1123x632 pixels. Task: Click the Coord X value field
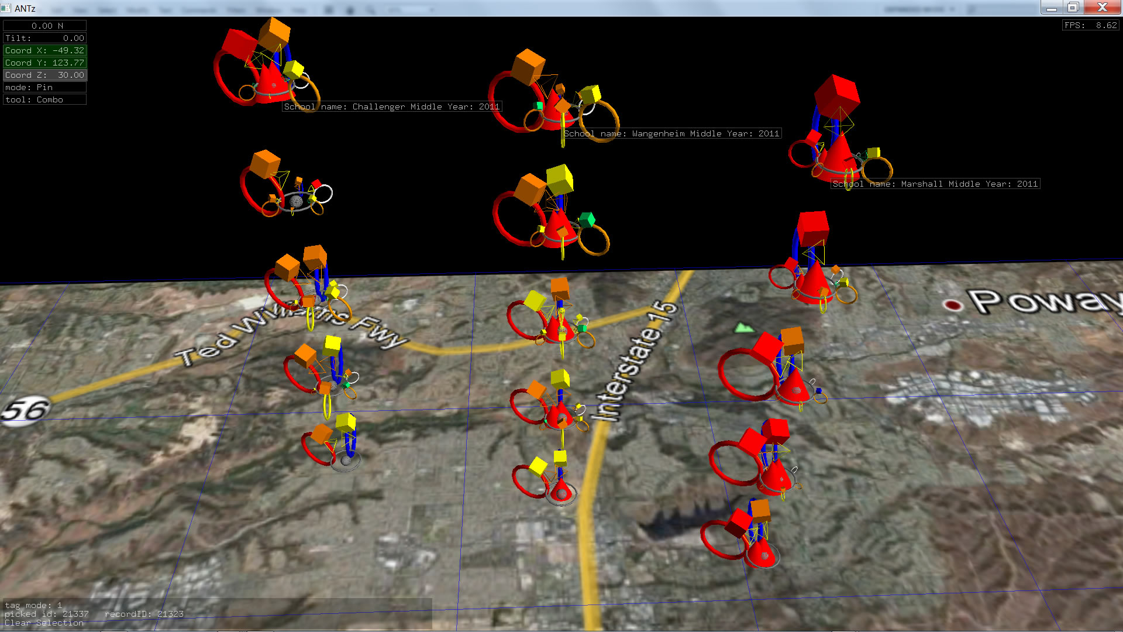[45, 50]
